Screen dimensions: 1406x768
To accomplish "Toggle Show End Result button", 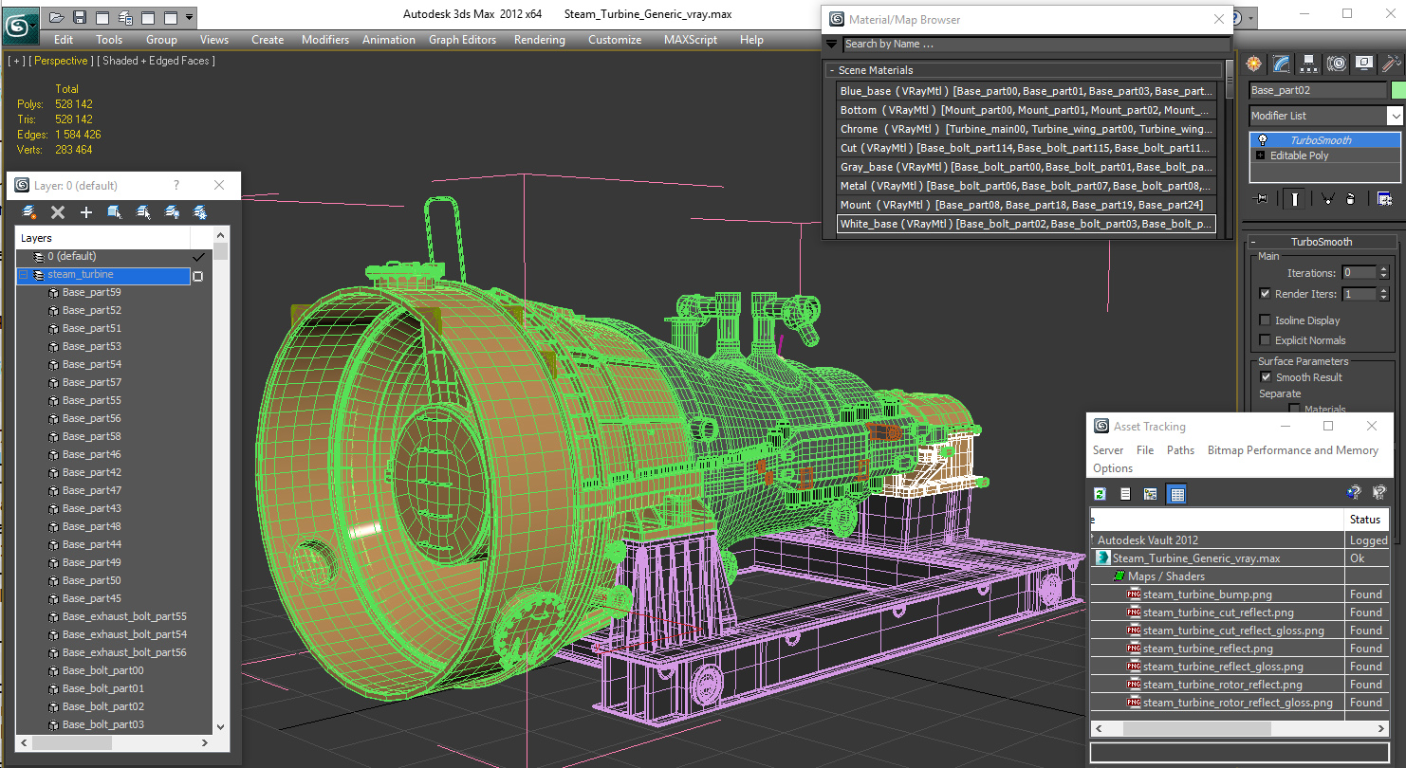I will click(x=1295, y=198).
